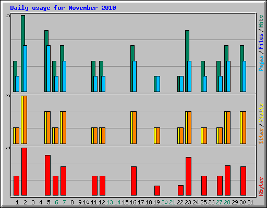Select day label "19" on the x-axis
The width and height of the screenshot is (267, 208).
pyautogui.click(x=156, y=202)
